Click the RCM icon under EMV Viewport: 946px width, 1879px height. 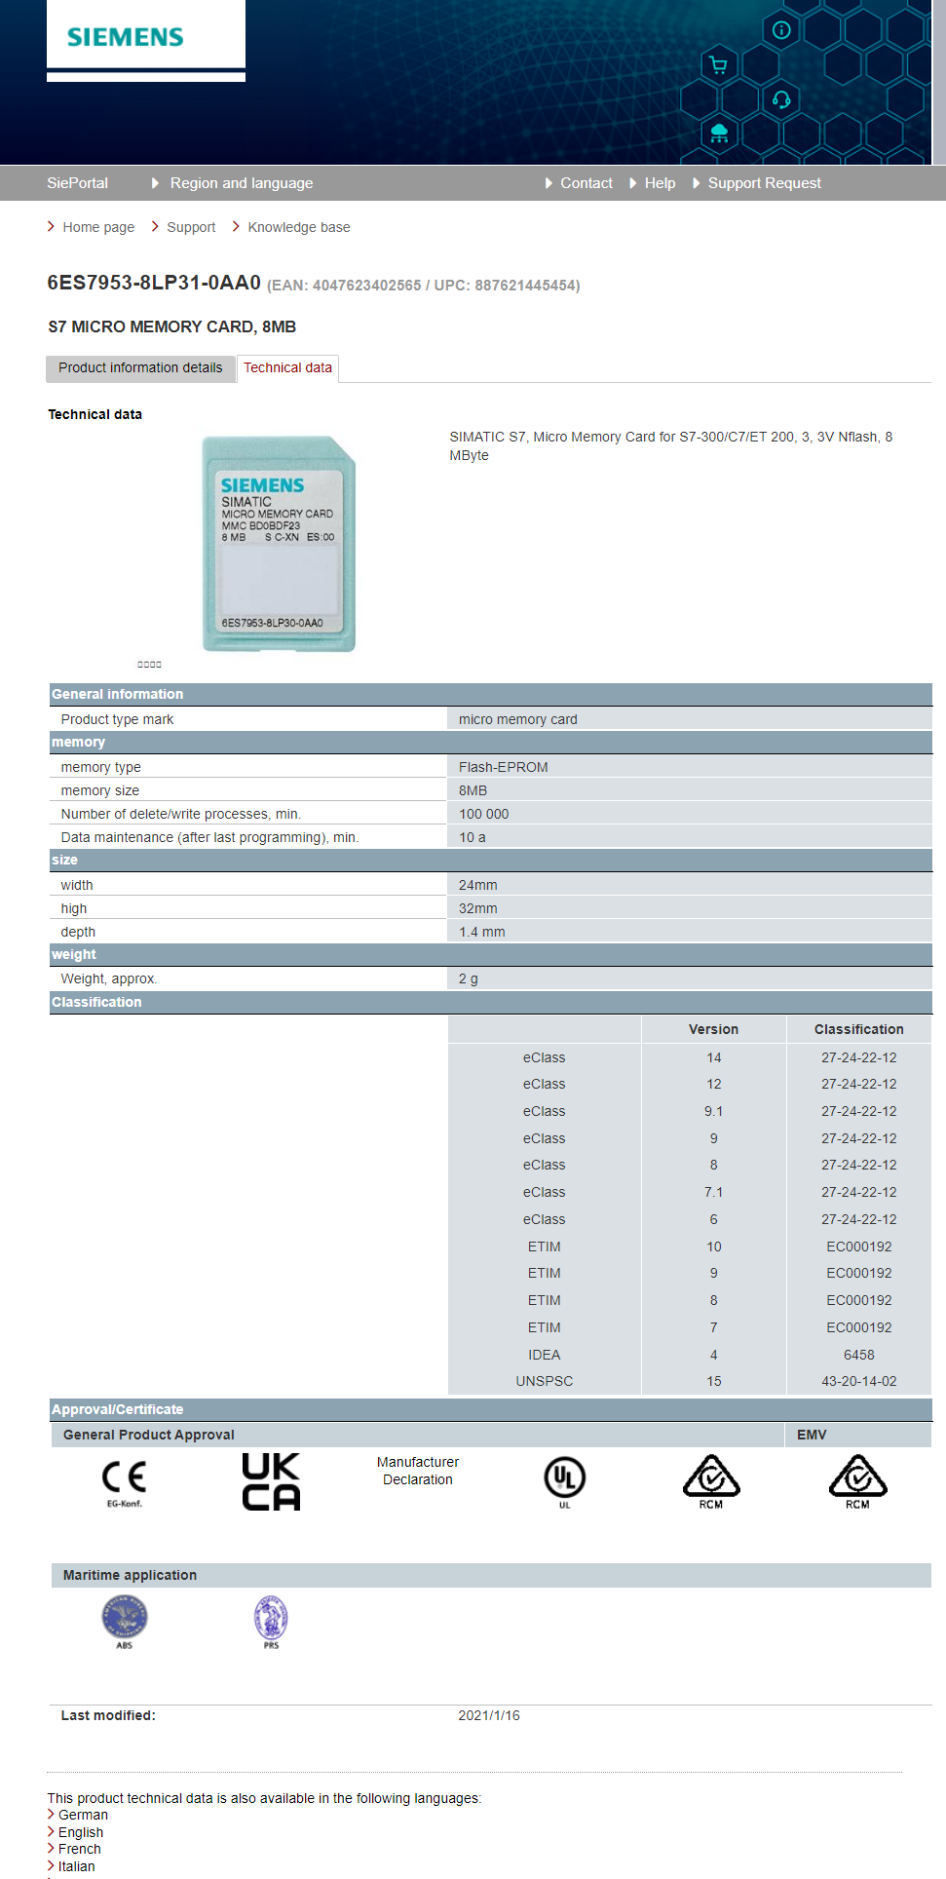click(857, 1479)
